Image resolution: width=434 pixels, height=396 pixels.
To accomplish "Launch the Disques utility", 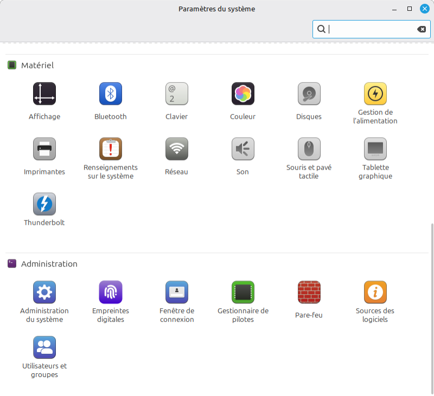I will (x=309, y=94).
